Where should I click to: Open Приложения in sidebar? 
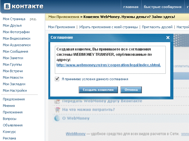click(13, 112)
